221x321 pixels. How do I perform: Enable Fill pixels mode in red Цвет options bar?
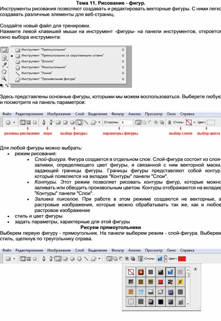(35, 259)
